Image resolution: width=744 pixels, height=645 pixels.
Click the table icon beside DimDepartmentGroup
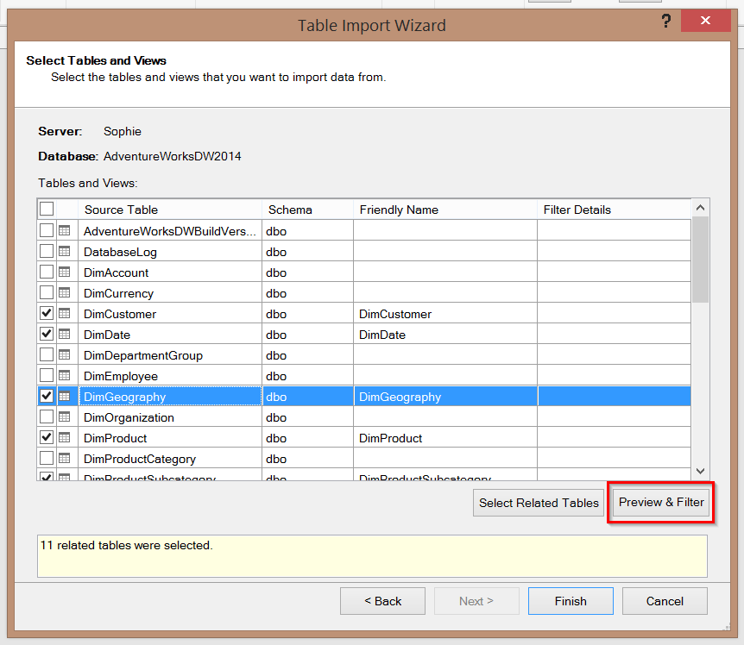pos(65,355)
